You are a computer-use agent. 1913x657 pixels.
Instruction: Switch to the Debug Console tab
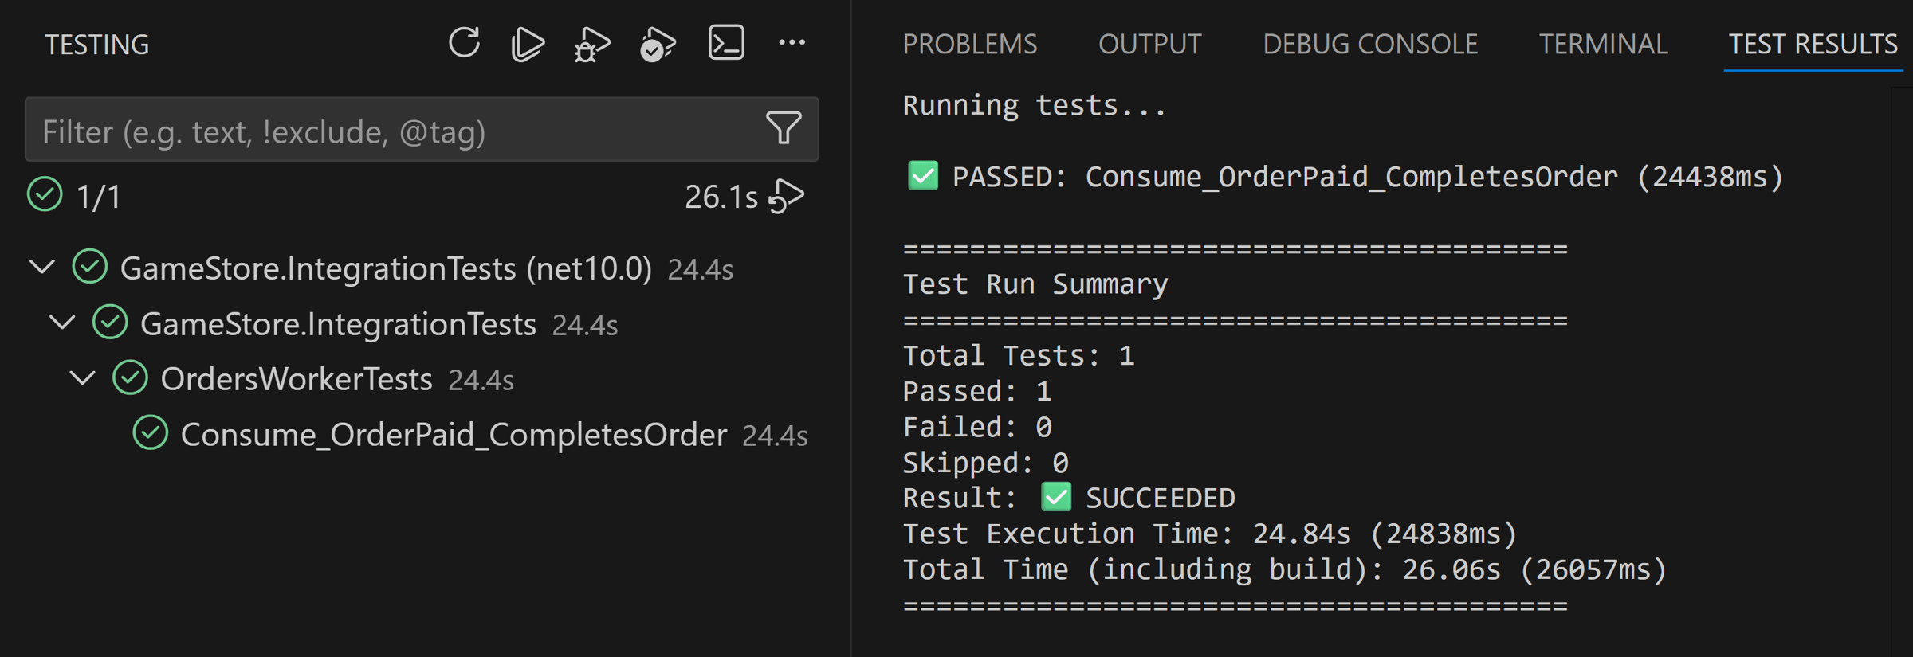pyautogui.click(x=1369, y=44)
